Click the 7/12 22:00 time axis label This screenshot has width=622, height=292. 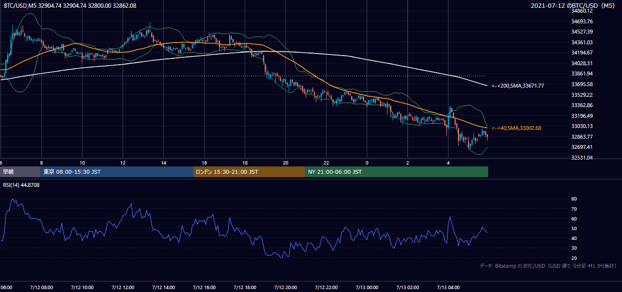coord(326,287)
